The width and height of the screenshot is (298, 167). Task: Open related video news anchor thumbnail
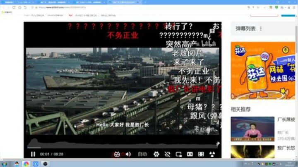[252, 129]
